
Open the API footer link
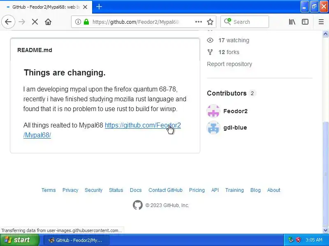[215, 190]
